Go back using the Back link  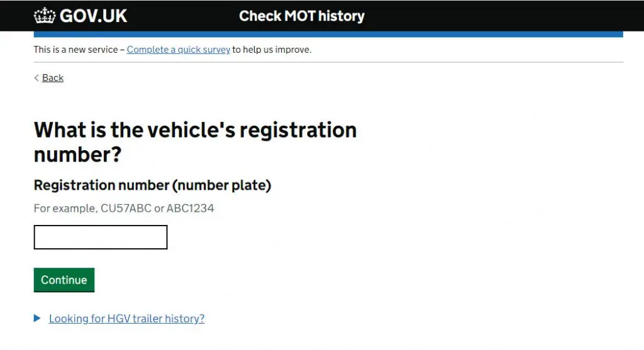pos(53,78)
